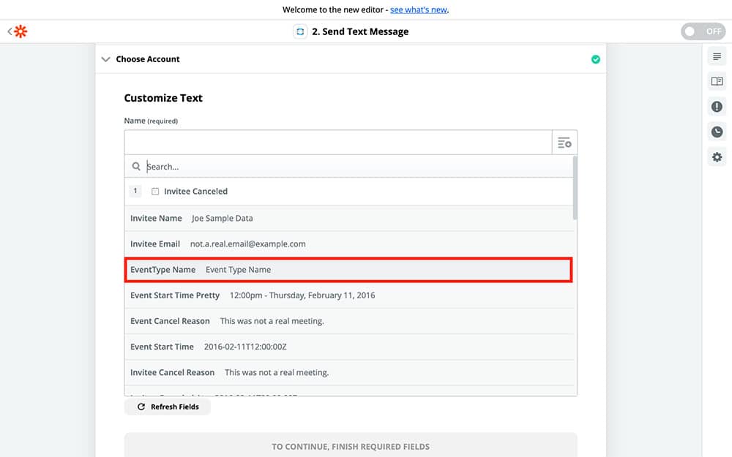Open the help book sidebar icon
The width and height of the screenshot is (732, 457).
(717, 81)
